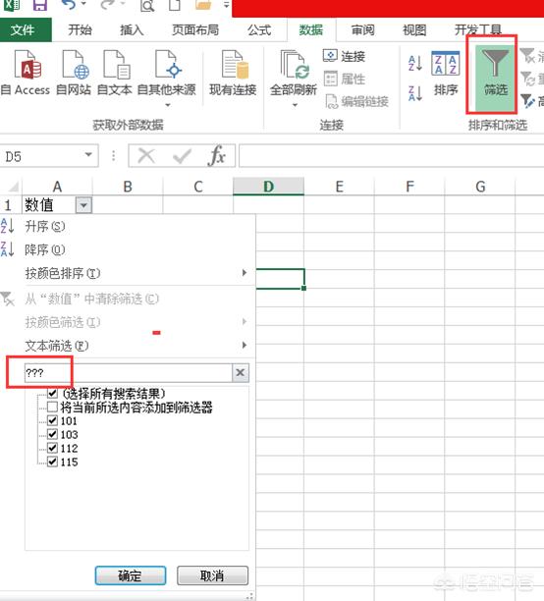
Task: Click the cancel X icon in formula bar
Action: click(x=146, y=156)
